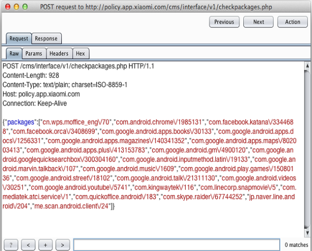This screenshot has height=251, width=312.
Task: Click the window title text
Action: click(x=156, y=7)
